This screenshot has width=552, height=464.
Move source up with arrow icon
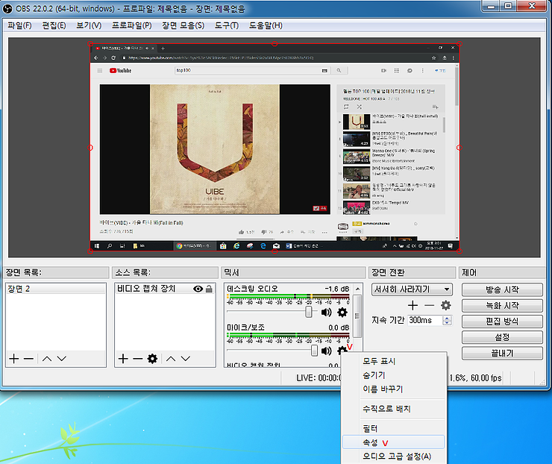(x=171, y=359)
